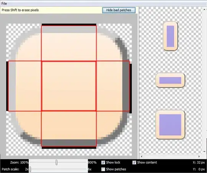Screen dimensions: 207x173
Task: Click the preview pane scroll down arrow
Action: [204, 152]
